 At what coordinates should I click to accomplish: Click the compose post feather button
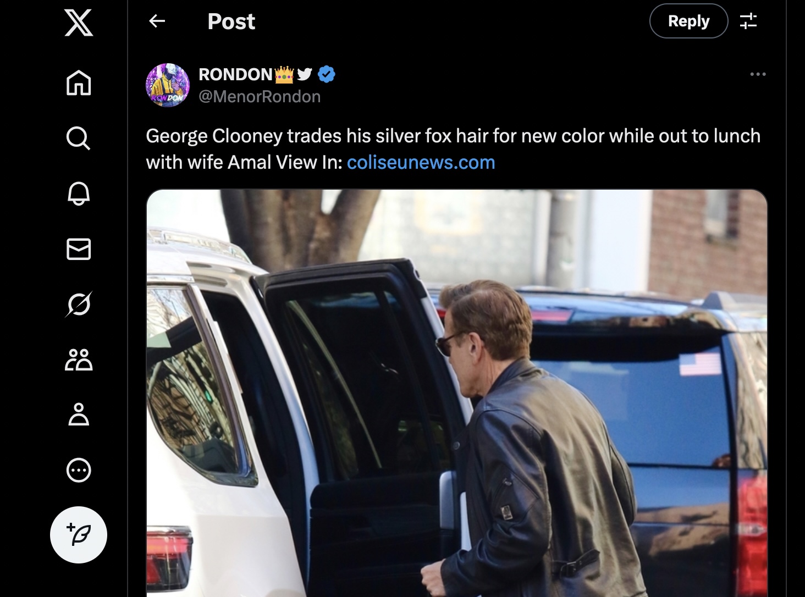pyautogui.click(x=79, y=535)
